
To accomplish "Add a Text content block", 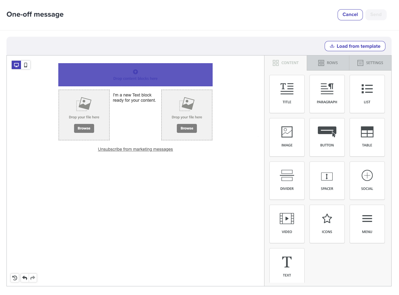I will [287, 265].
